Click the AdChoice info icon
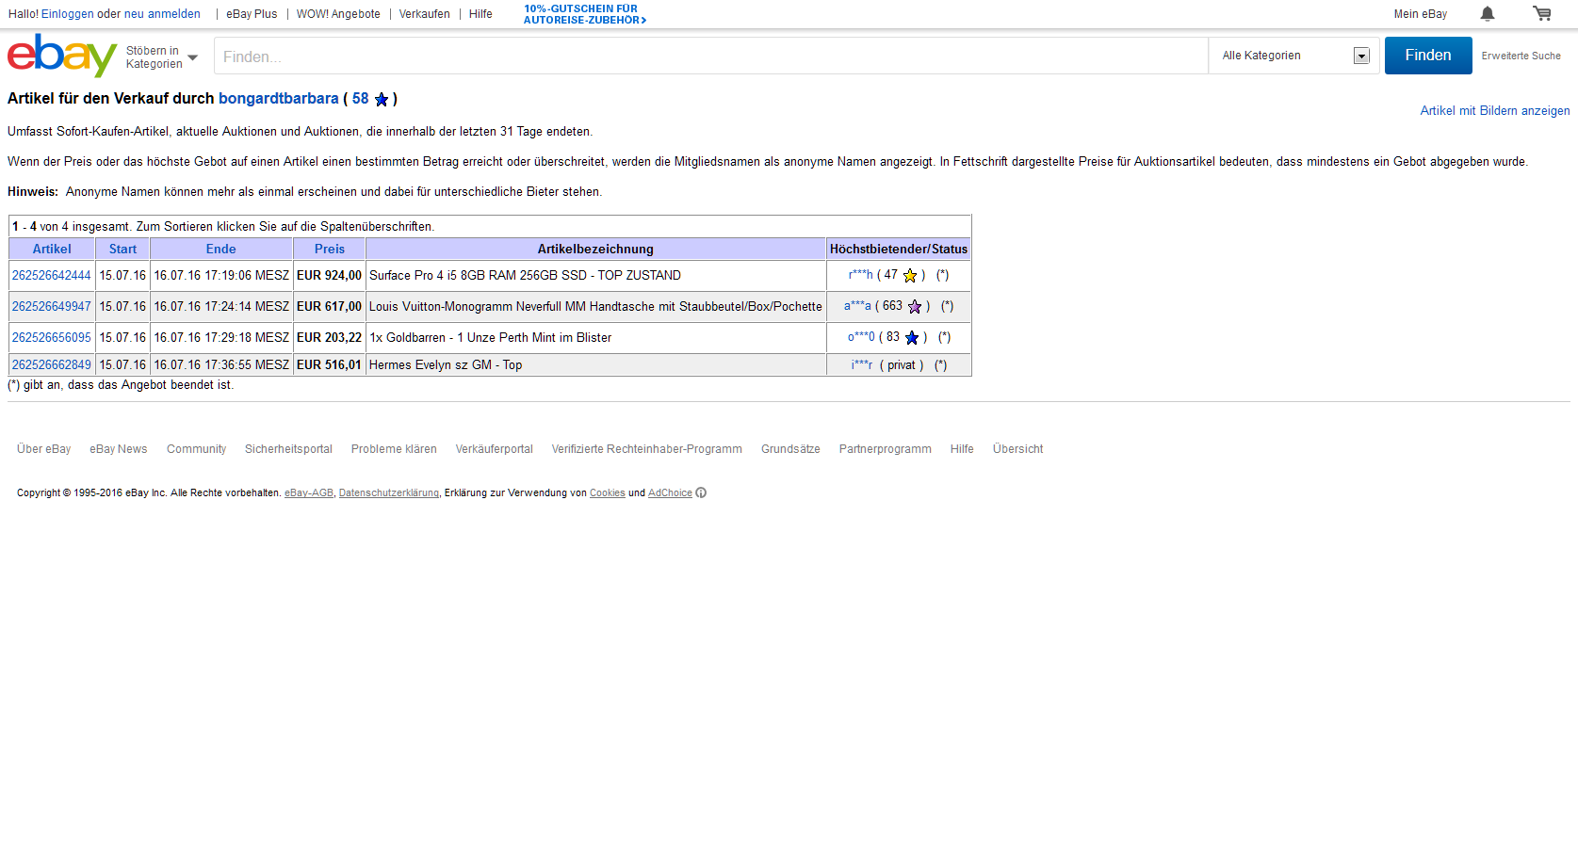Image resolution: width=1578 pixels, height=855 pixels. (701, 492)
